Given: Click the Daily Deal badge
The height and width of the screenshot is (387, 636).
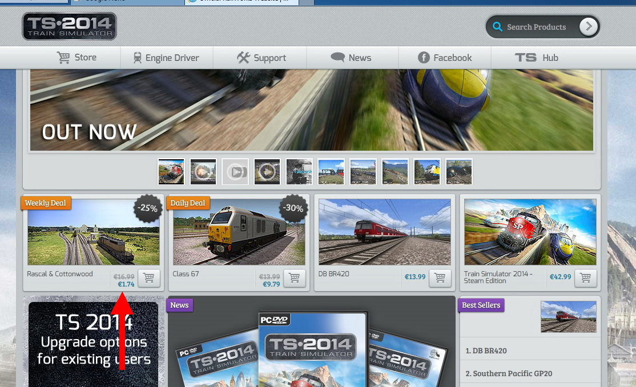Looking at the screenshot, I should point(188,203).
